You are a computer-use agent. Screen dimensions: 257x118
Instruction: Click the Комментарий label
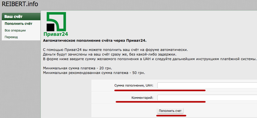click(x=142, y=98)
